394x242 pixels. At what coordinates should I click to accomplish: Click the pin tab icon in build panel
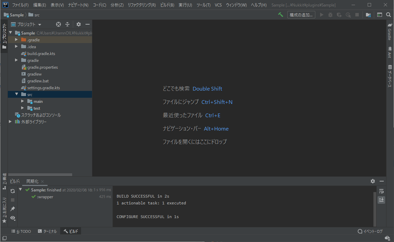click(13, 209)
